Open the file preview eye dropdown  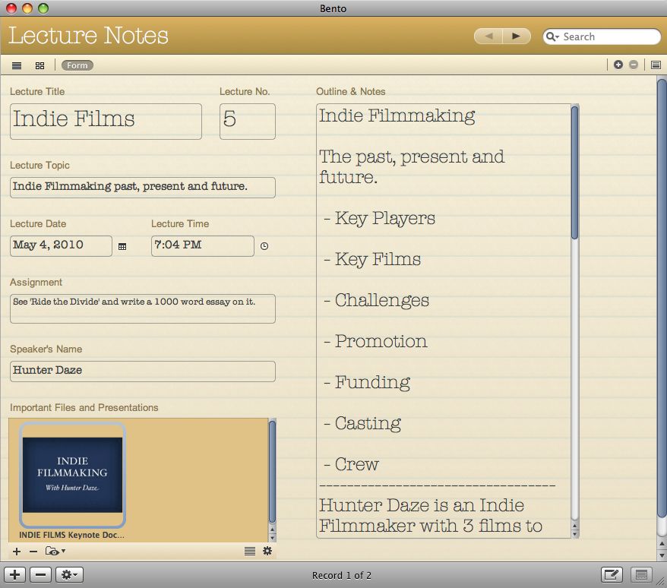tap(55, 552)
